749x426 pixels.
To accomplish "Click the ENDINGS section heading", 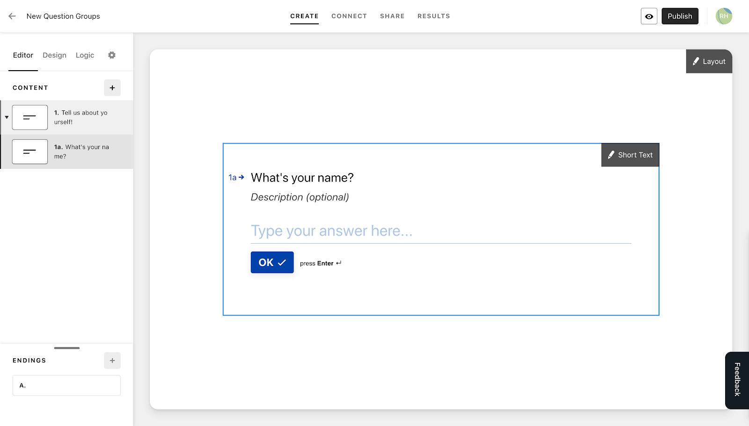I will pos(29,361).
